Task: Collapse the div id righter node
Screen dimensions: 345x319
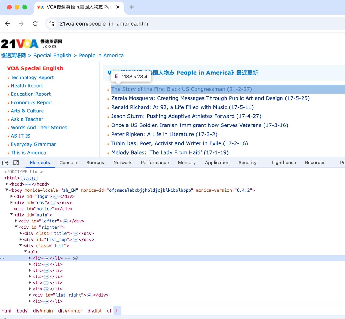Action: (x=16, y=227)
